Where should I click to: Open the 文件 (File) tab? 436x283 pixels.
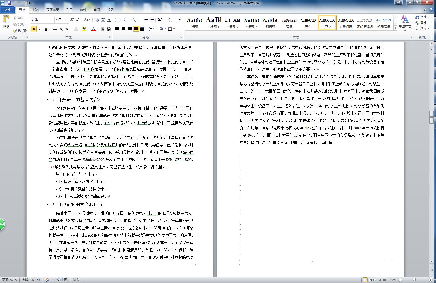point(7,10)
